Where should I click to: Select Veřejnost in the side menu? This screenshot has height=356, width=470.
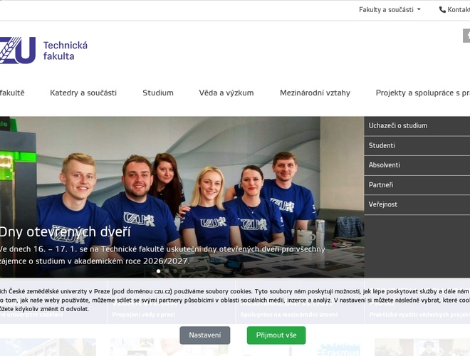[x=383, y=204]
